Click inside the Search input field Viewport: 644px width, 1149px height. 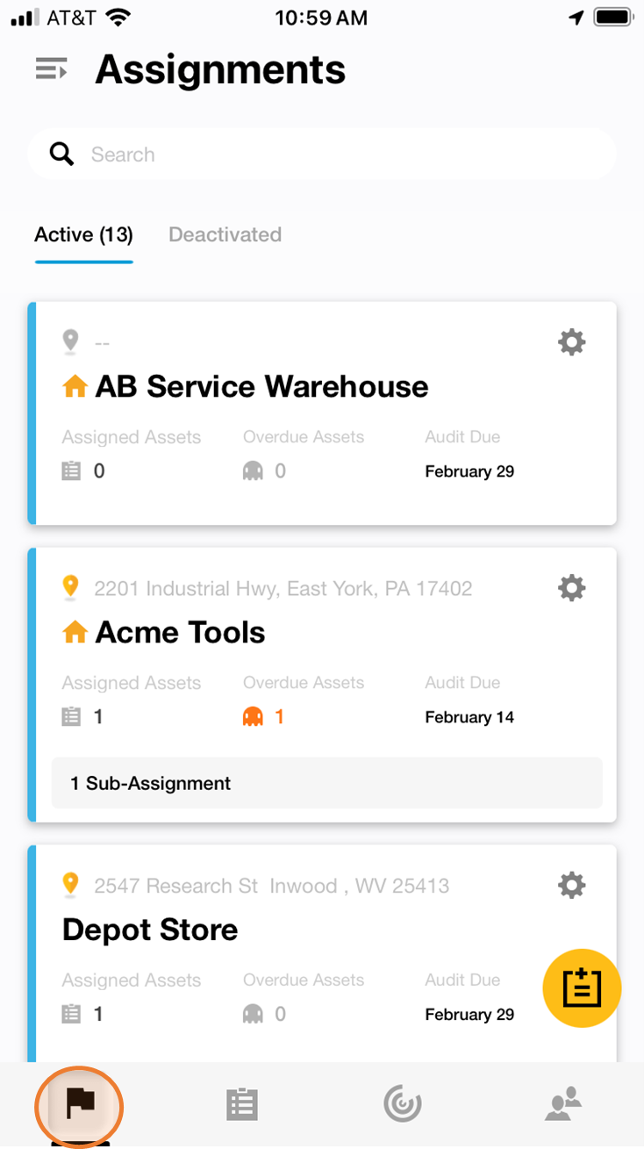(x=263, y=154)
